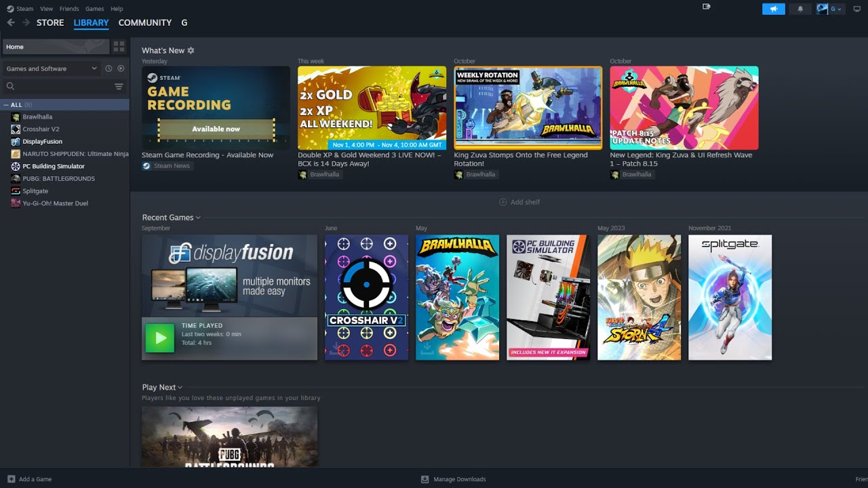Open PUBG Battlegrounds Play Next cover

pyautogui.click(x=229, y=436)
